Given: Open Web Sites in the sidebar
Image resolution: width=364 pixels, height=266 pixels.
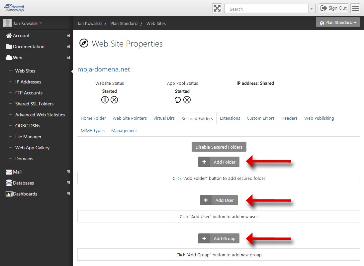Looking at the screenshot, I should click(x=25, y=71).
